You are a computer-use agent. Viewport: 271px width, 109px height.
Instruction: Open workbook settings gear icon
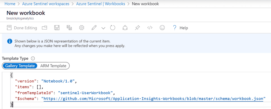point(82,28)
